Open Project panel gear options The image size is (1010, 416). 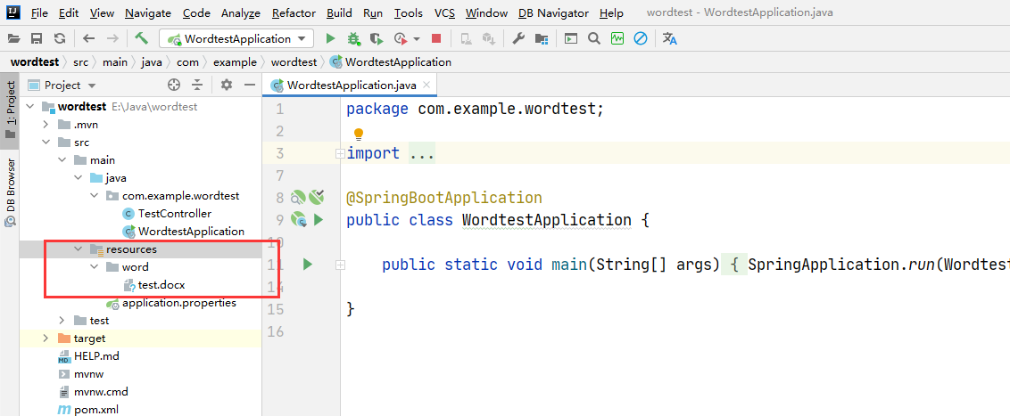tap(226, 85)
